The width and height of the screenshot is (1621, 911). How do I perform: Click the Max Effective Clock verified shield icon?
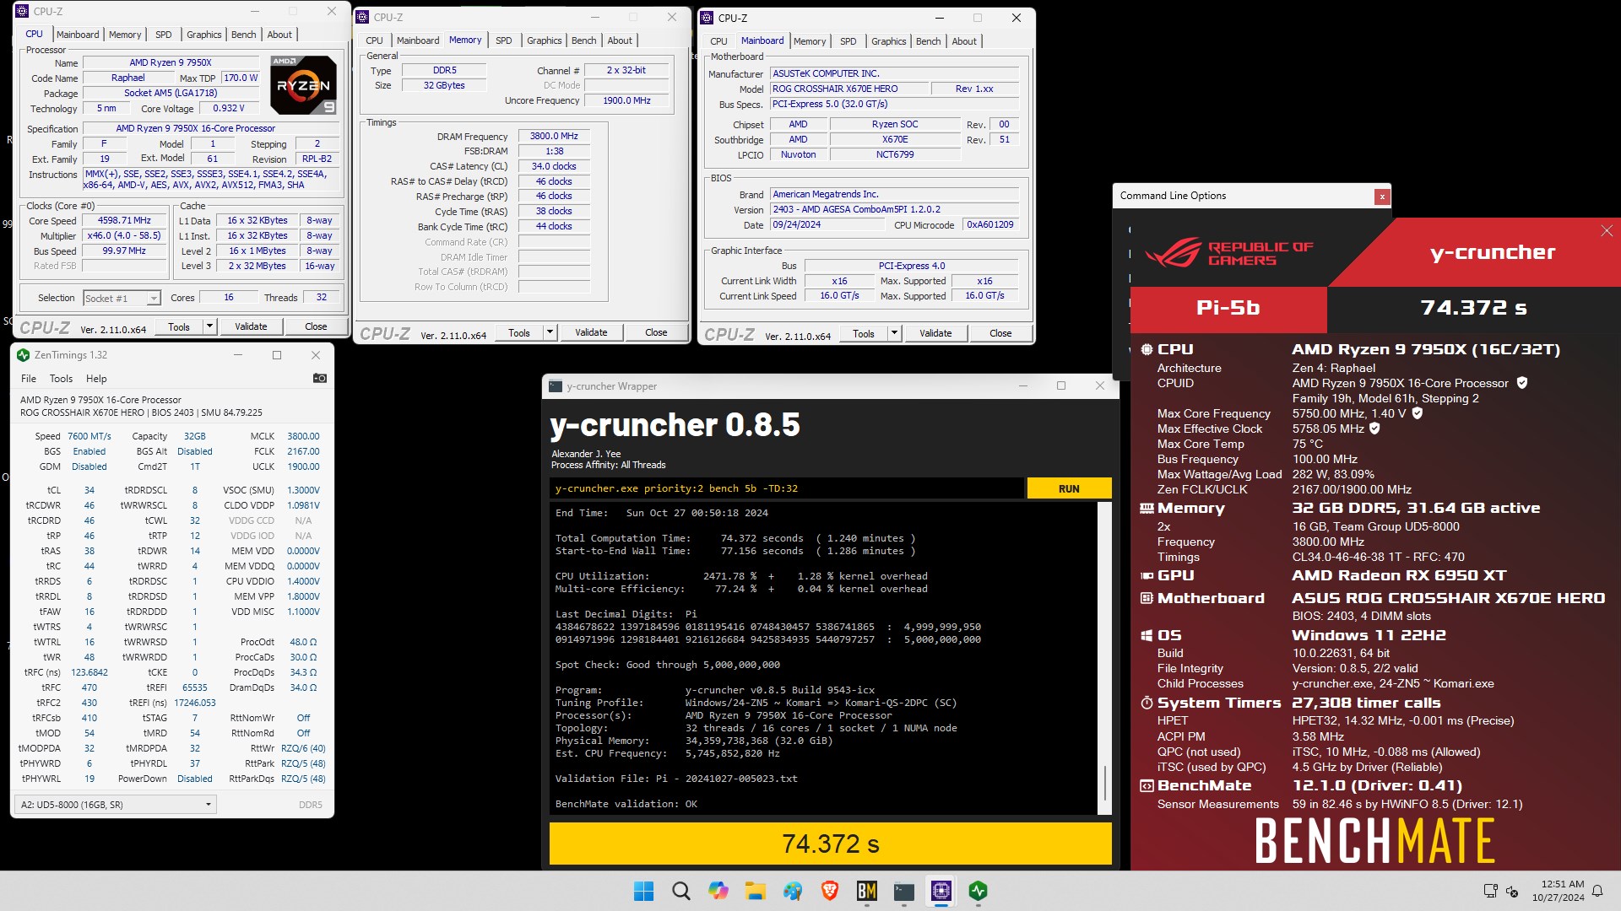click(x=1374, y=429)
